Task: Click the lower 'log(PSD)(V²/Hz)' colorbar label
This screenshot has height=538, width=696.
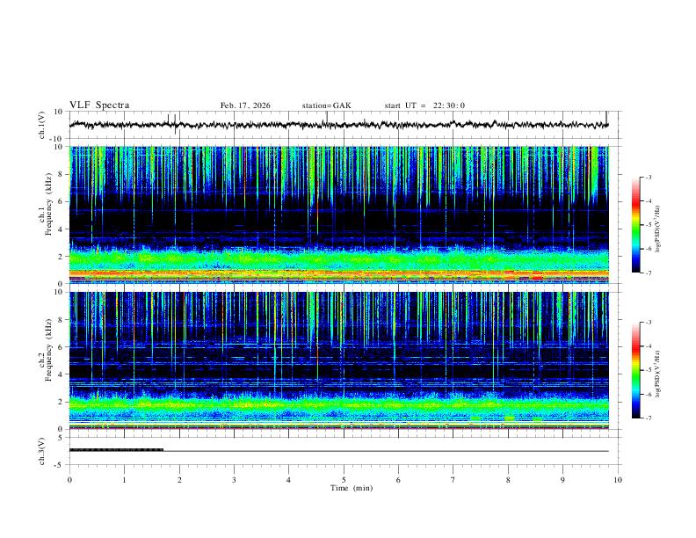Action: (657, 374)
